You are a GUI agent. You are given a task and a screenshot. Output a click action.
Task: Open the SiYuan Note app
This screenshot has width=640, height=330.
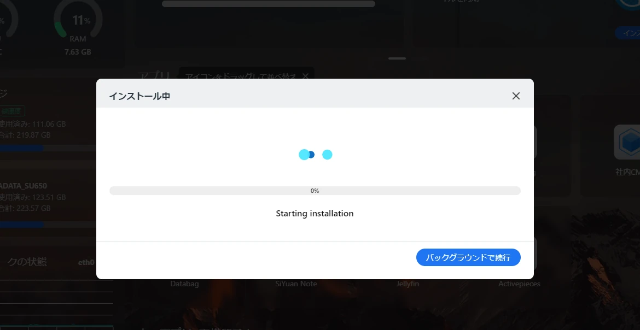pos(296,284)
